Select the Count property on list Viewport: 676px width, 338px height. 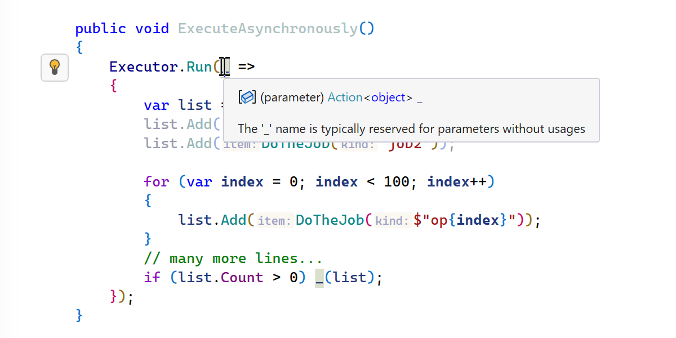tap(242, 278)
